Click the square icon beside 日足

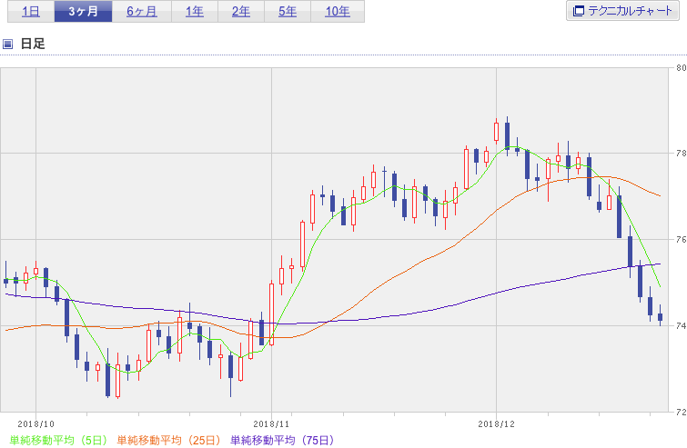tap(7, 44)
